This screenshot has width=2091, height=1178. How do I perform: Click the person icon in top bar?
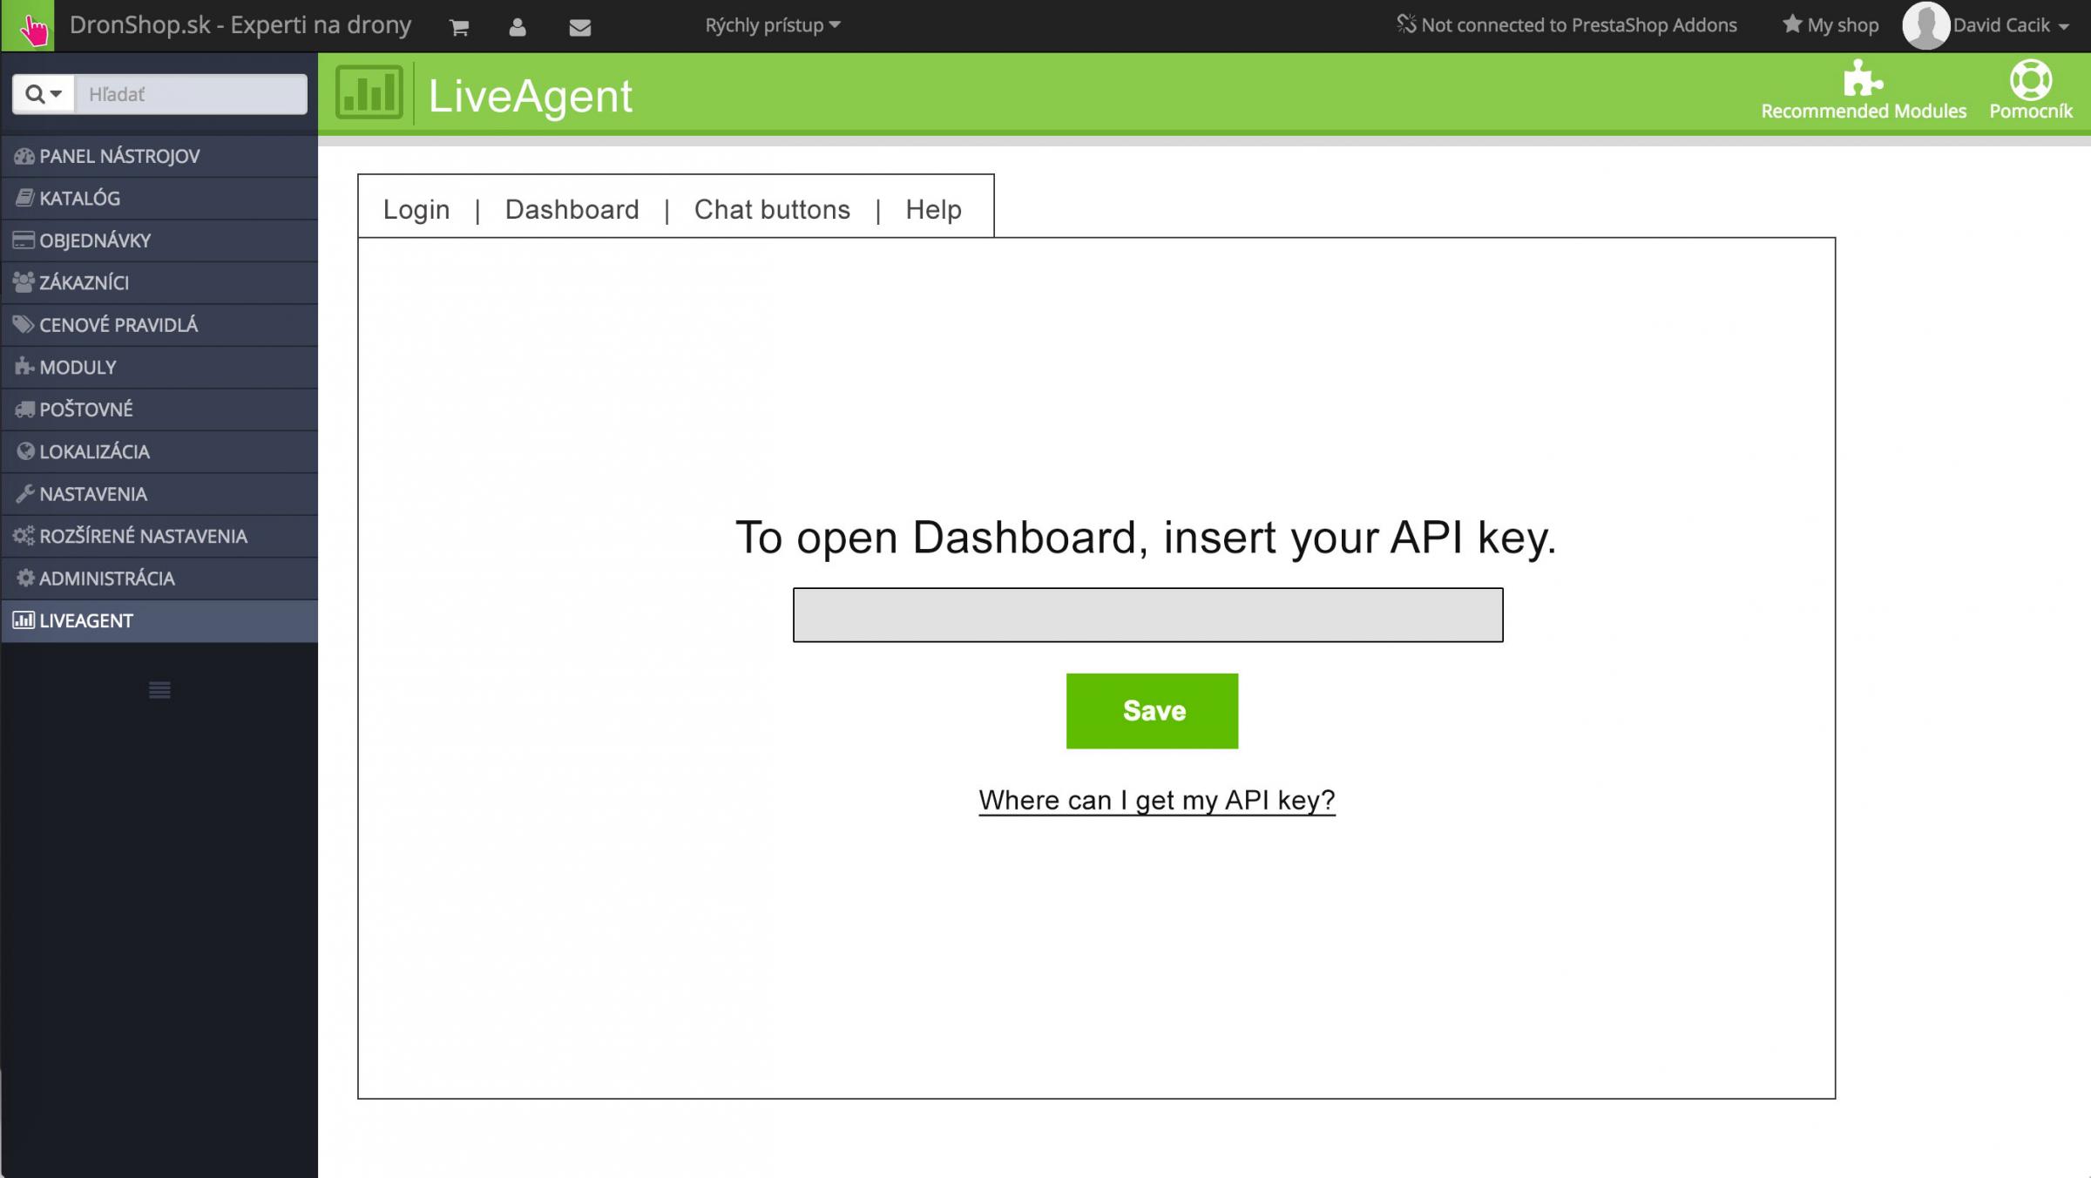518,27
